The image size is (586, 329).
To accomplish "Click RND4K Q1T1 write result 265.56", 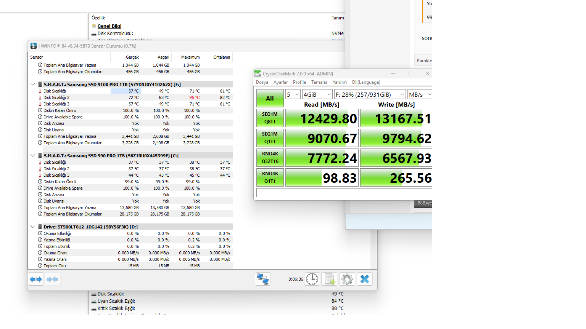I will pos(396,178).
